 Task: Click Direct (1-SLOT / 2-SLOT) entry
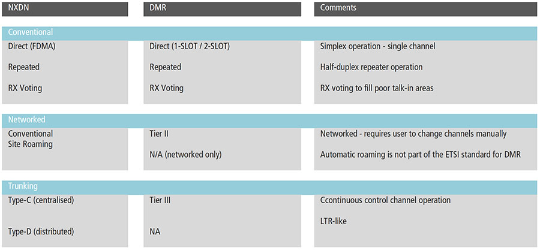point(190,46)
